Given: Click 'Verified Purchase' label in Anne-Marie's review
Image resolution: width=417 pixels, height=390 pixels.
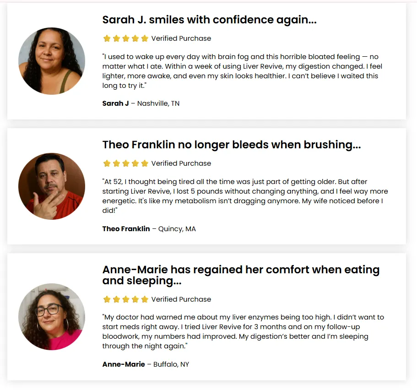Looking at the screenshot, I should tap(181, 299).
